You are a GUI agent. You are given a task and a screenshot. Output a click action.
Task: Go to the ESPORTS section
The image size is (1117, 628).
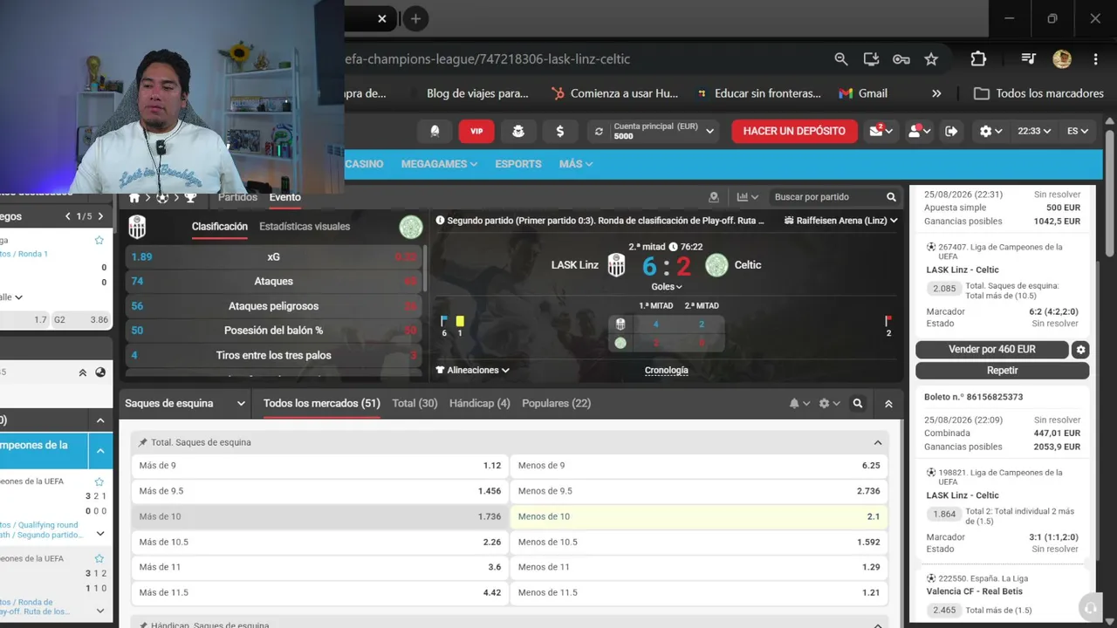518,164
